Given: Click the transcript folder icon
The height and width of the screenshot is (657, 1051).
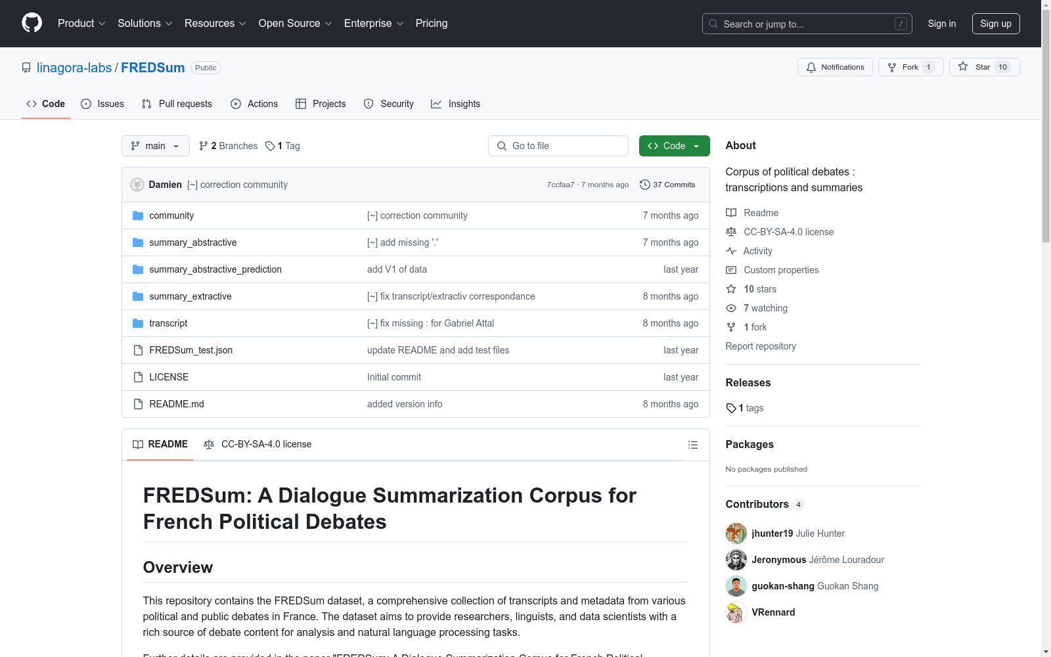Looking at the screenshot, I should click(138, 323).
